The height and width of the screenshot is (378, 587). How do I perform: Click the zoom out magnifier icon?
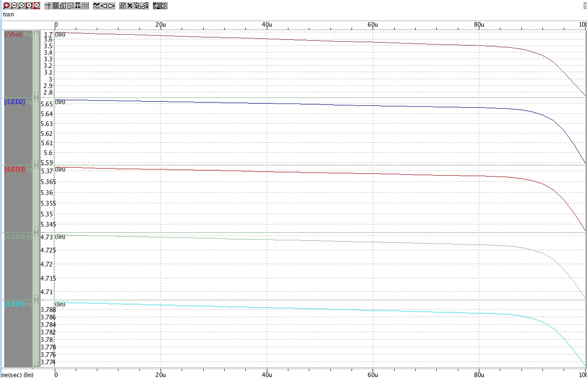14,6
